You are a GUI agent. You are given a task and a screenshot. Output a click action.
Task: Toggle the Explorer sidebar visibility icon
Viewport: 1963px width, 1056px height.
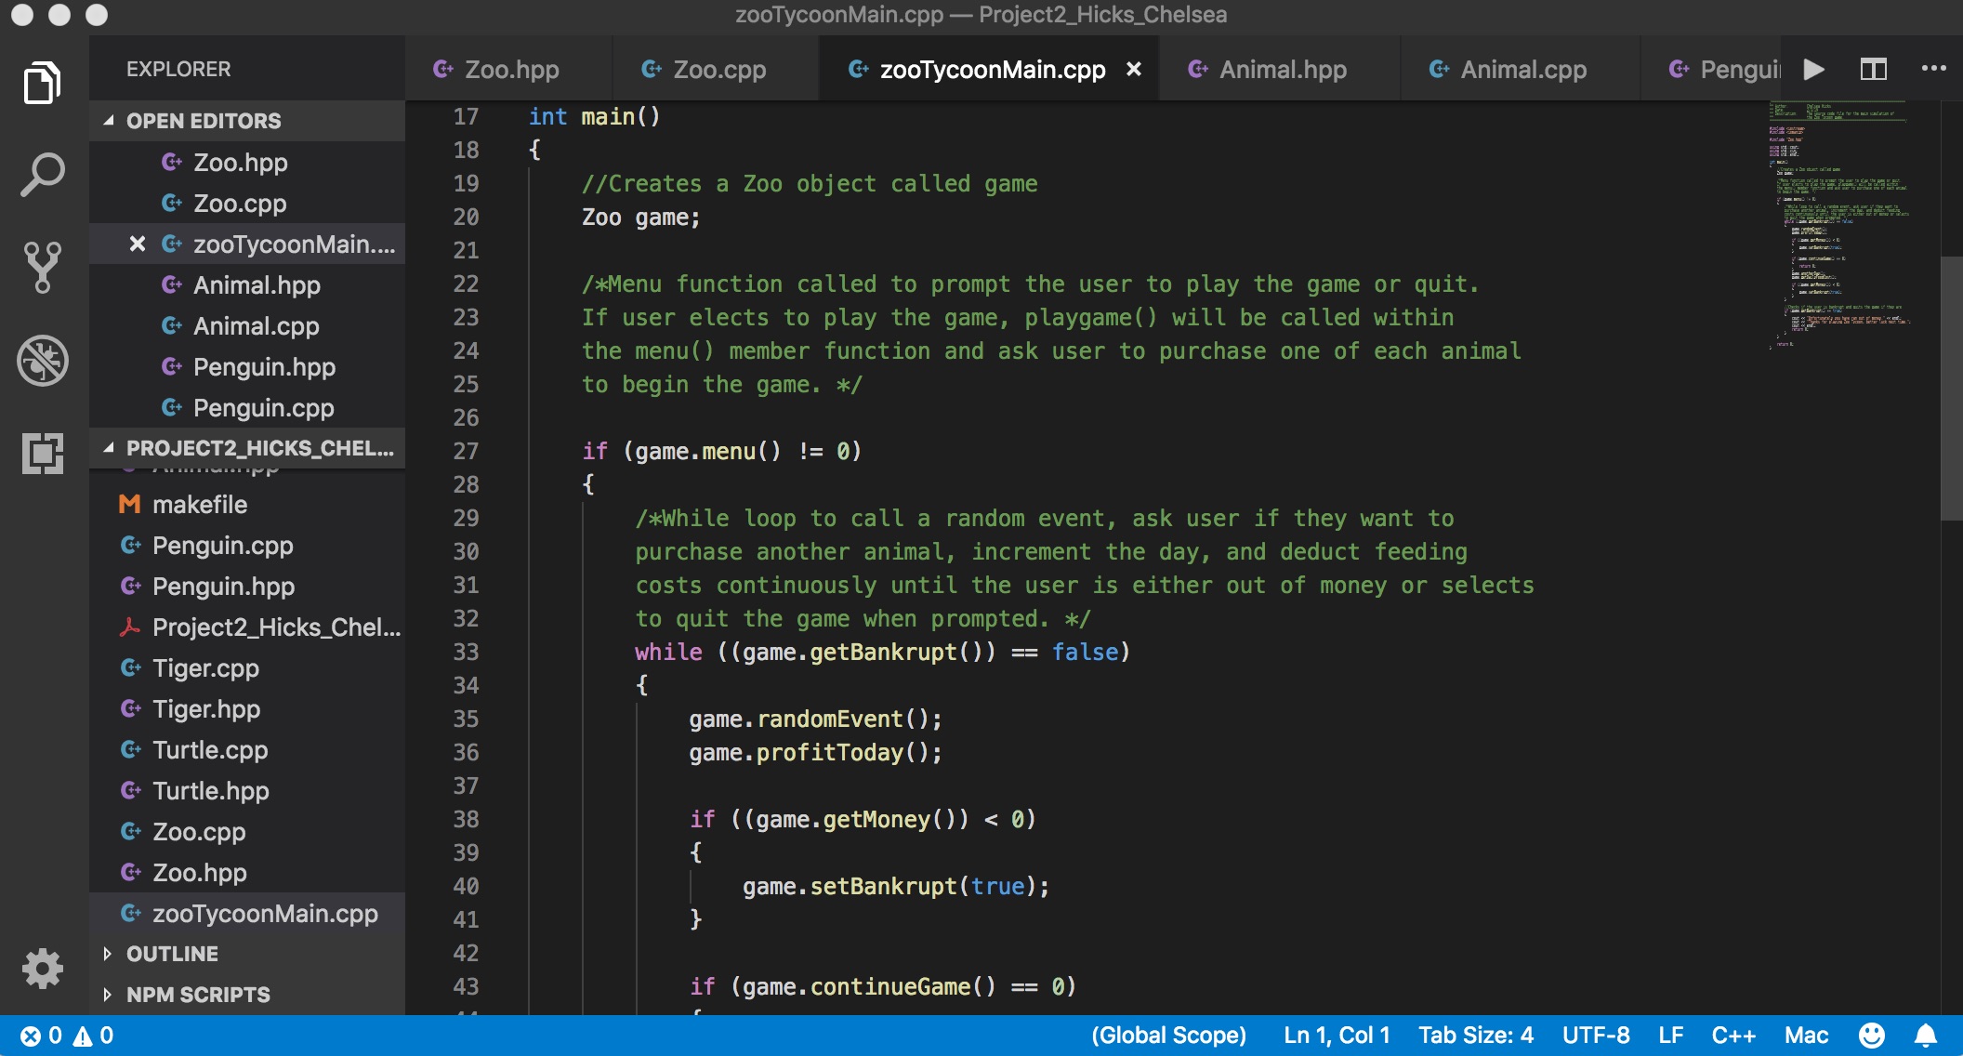(43, 84)
